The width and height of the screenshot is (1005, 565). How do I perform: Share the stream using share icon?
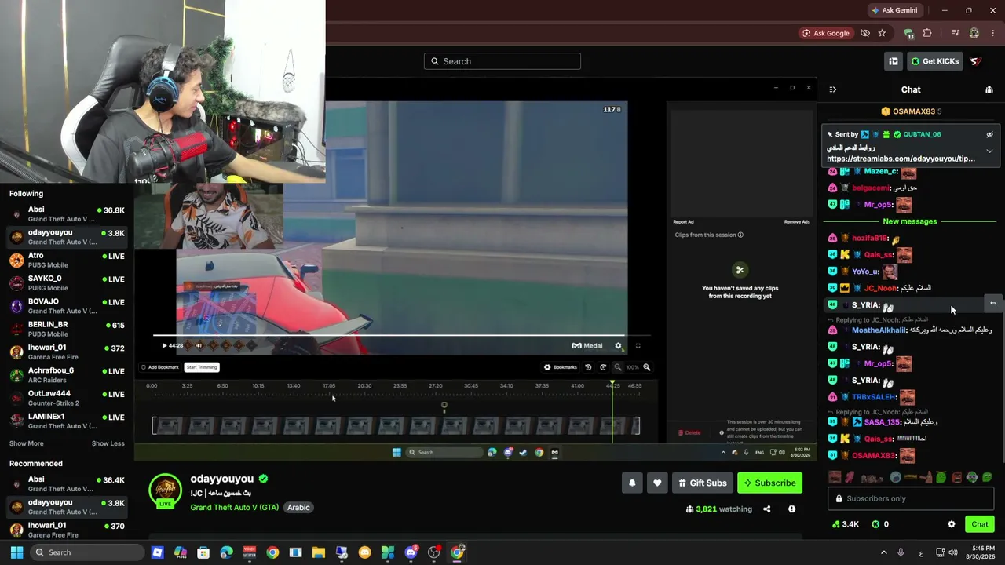767,509
